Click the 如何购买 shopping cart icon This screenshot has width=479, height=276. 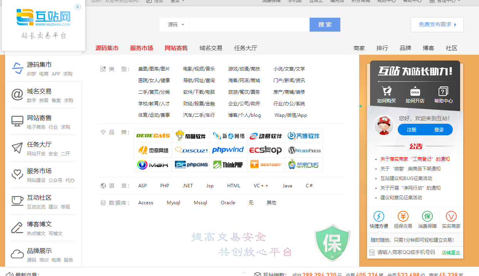click(x=387, y=91)
